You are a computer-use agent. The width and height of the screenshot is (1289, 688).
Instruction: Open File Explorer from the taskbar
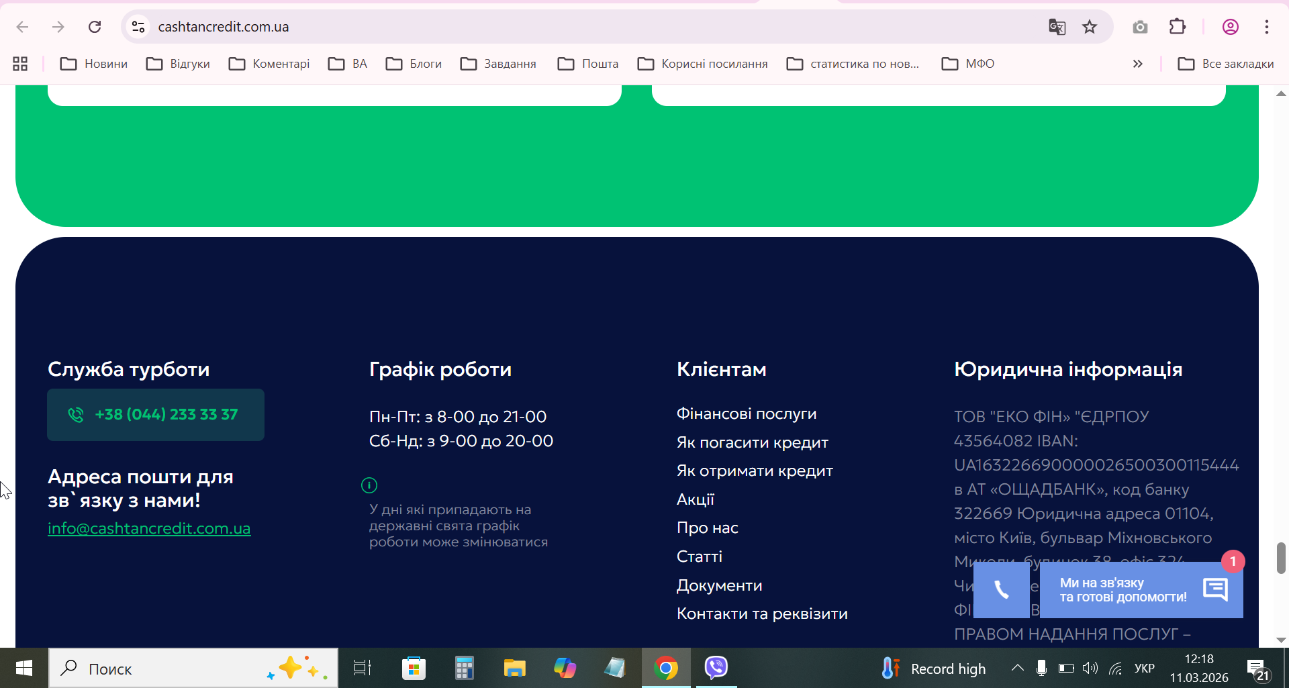click(515, 669)
